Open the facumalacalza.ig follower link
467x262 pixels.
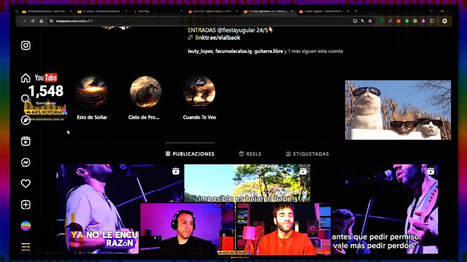pyautogui.click(x=233, y=51)
